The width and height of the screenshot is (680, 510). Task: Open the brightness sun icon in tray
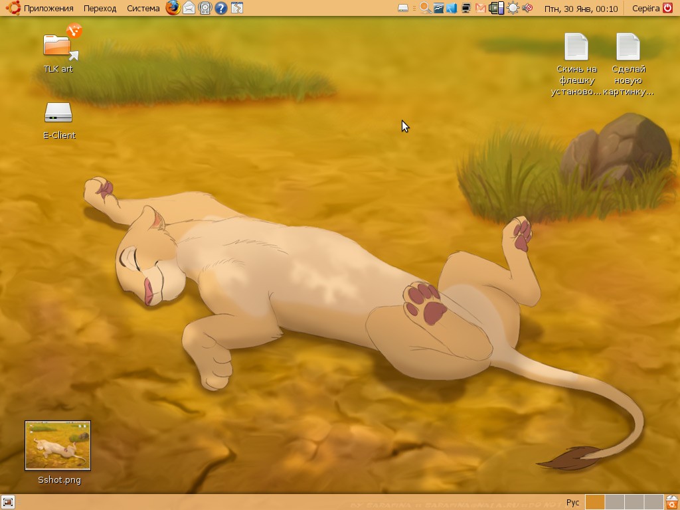tap(513, 8)
